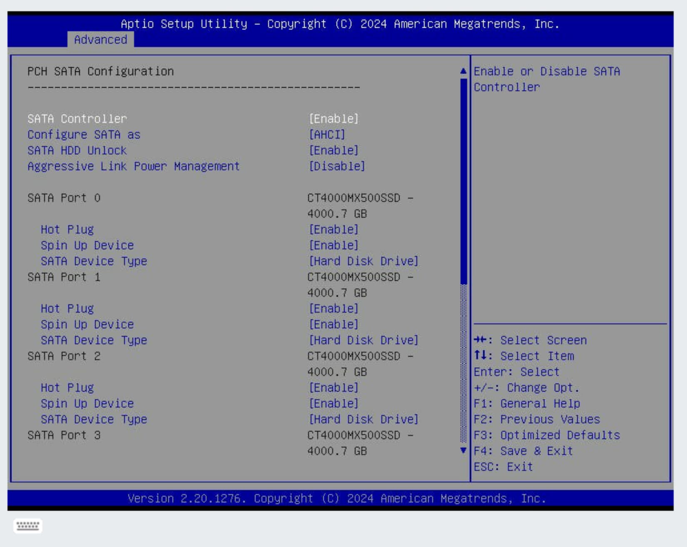This screenshot has width=687, height=547.
Task: Click the lower dotted scrollbar track
Action: [463, 363]
